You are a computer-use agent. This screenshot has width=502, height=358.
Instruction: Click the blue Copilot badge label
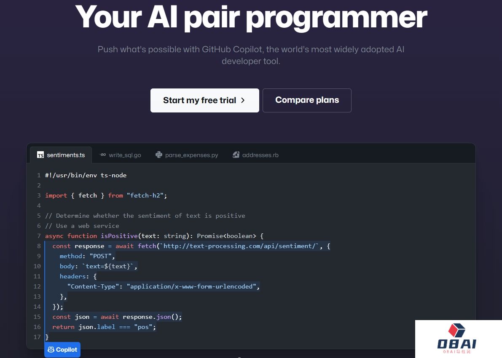click(62, 350)
